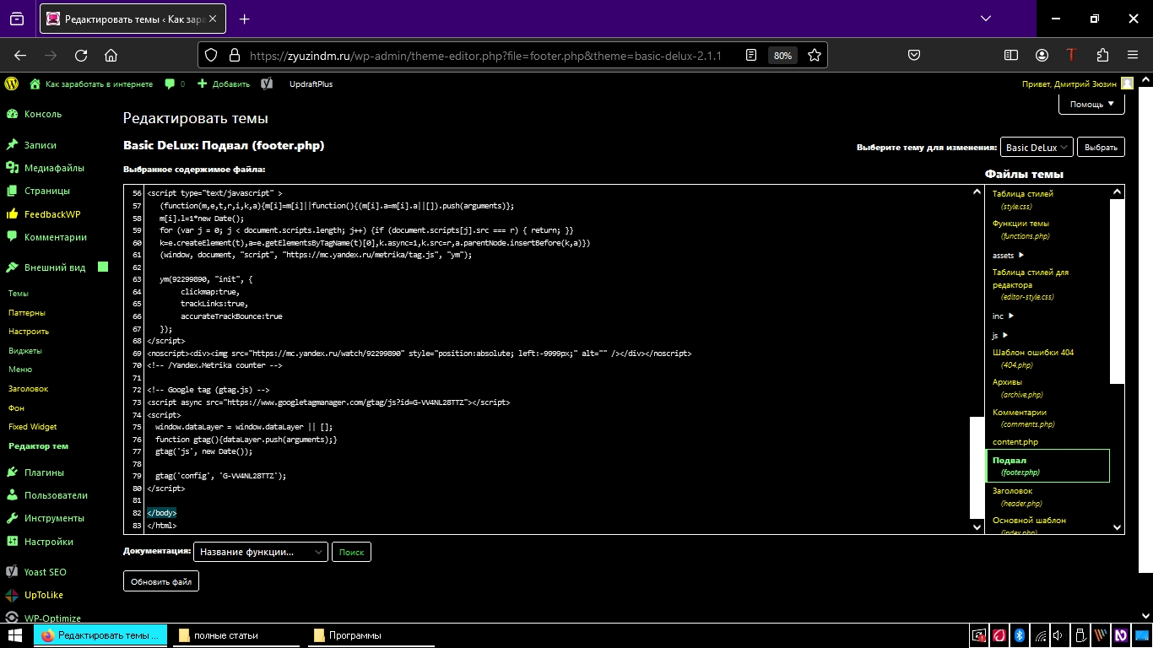Open Добавить new content menu
The height and width of the screenshot is (648, 1153).
[x=224, y=84]
